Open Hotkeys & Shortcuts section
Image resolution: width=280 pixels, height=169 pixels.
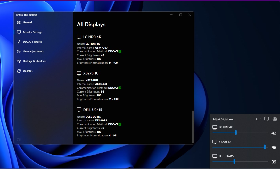(43, 61)
